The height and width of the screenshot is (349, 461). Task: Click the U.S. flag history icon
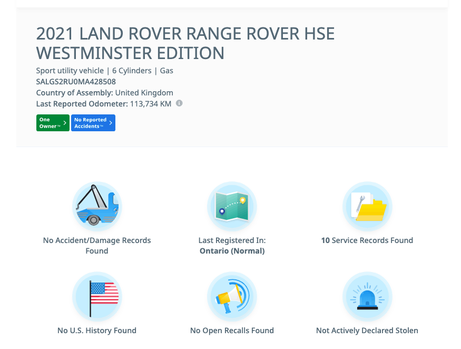click(97, 297)
